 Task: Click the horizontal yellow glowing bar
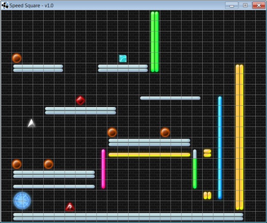(149, 155)
